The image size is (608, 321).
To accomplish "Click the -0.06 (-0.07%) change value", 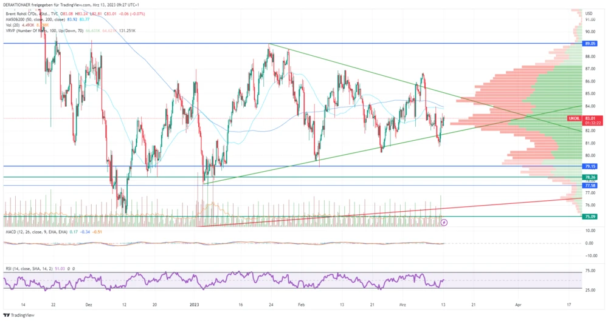I will click(133, 14).
